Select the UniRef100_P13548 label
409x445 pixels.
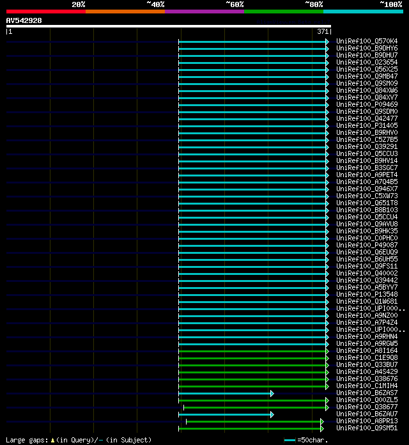(x=367, y=294)
